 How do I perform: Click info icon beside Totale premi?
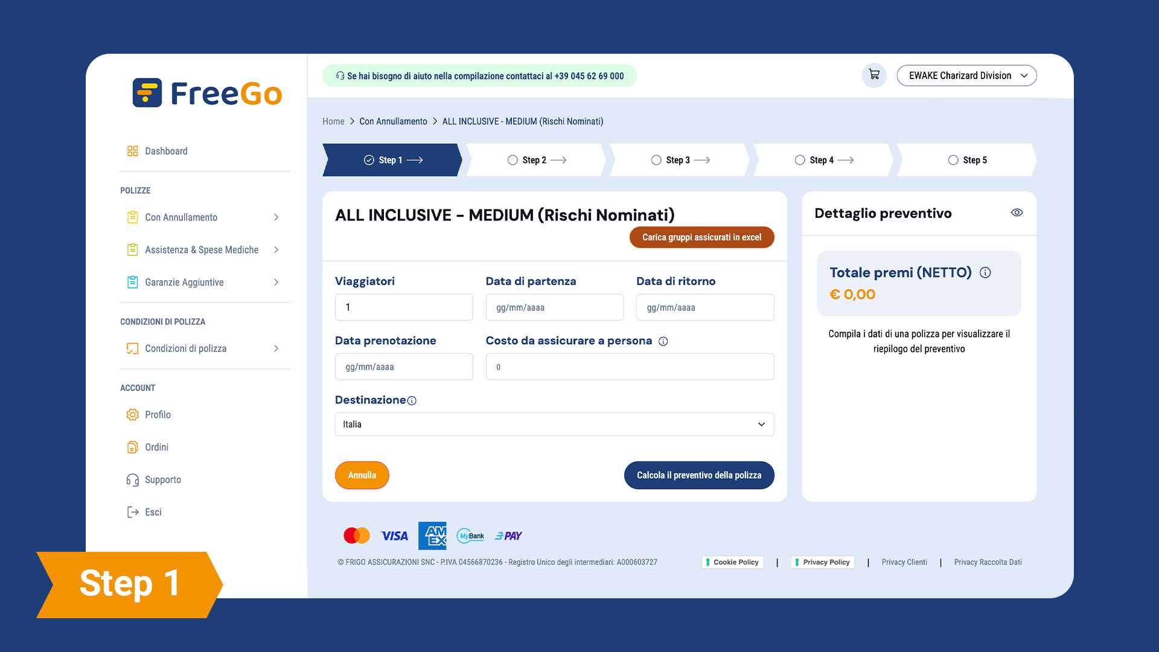(x=985, y=273)
